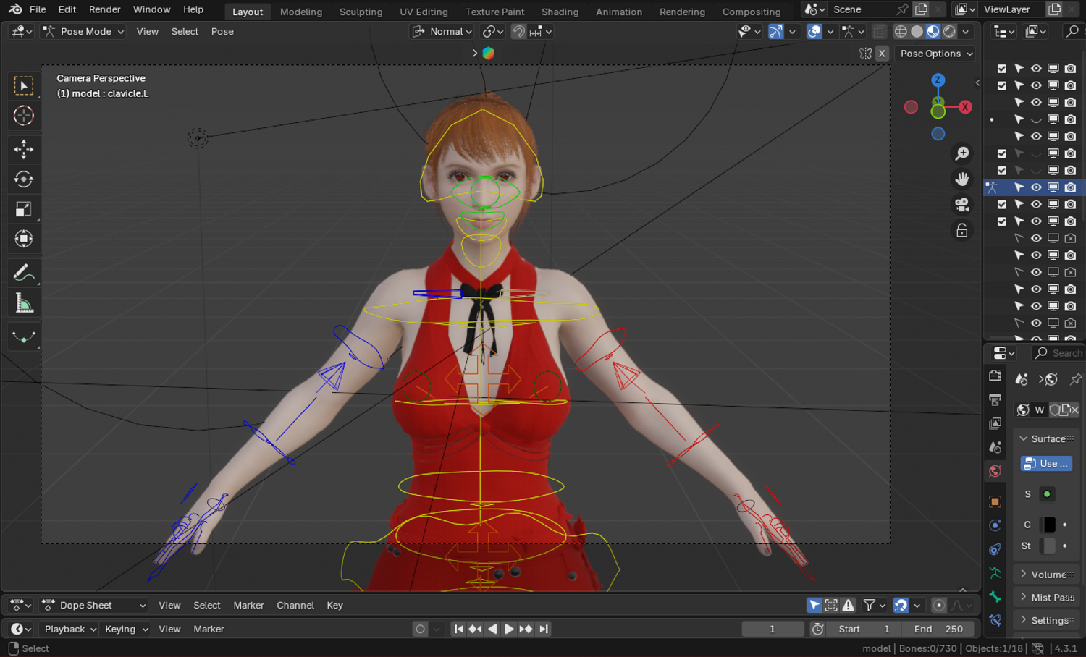
Task: Toggle camera-to-view lock padlock
Action: click(962, 231)
